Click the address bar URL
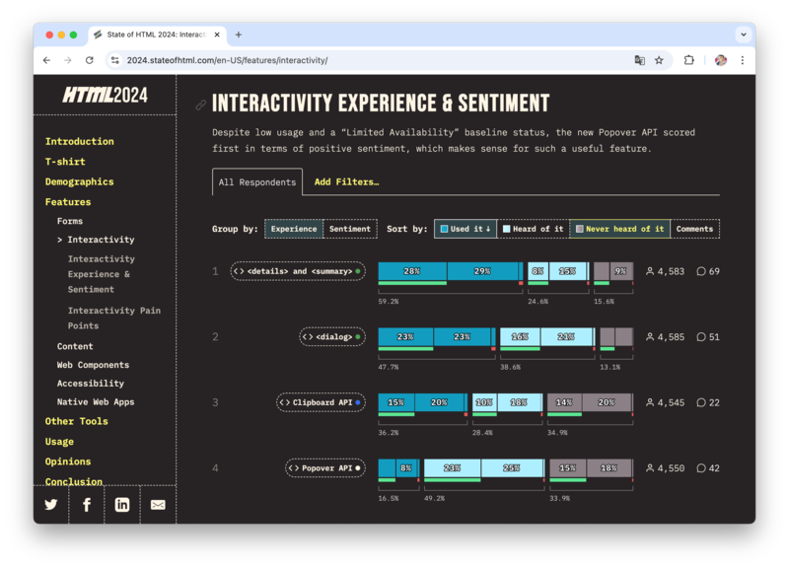 pyautogui.click(x=227, y=60)
